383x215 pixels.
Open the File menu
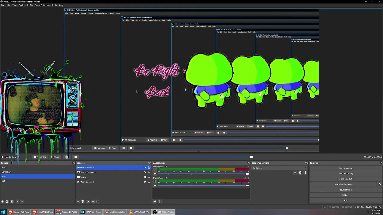3,5
